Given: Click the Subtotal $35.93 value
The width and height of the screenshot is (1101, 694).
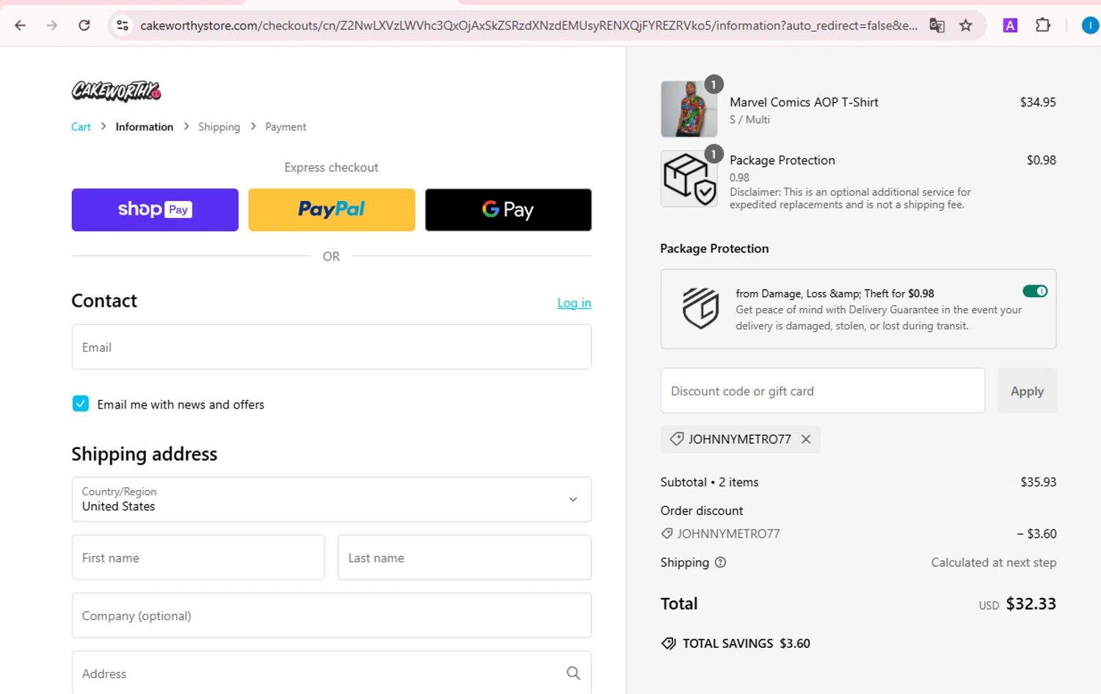Looking at the screenshot, I should coord(1038,482).
